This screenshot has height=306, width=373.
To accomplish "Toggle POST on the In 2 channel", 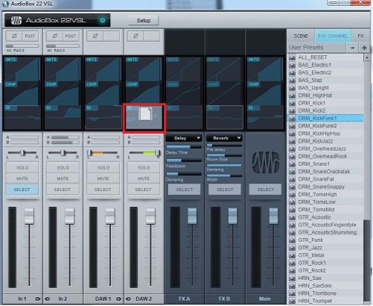I will [x=71, y=36].
